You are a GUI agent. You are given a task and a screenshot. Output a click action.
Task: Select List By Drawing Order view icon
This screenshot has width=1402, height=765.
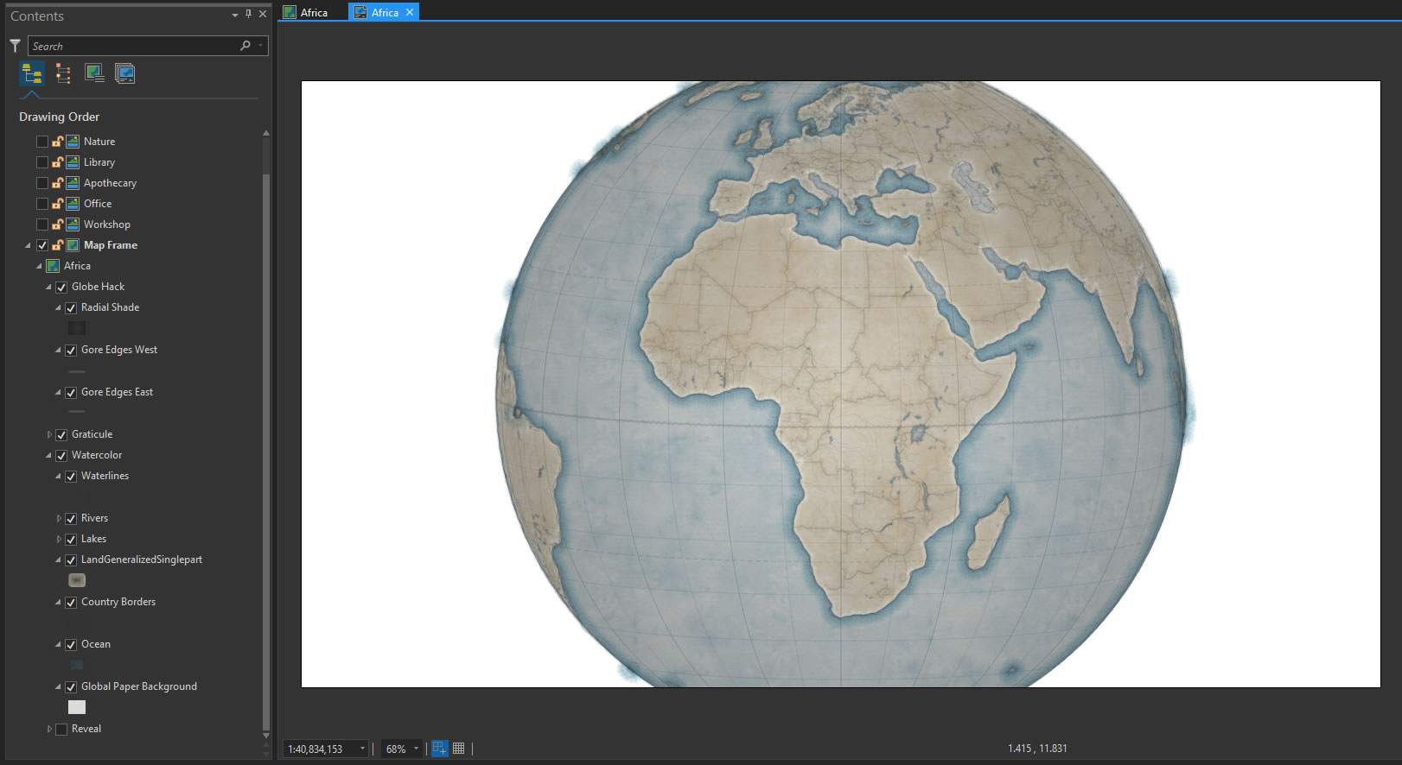click(x=32, y=74)
